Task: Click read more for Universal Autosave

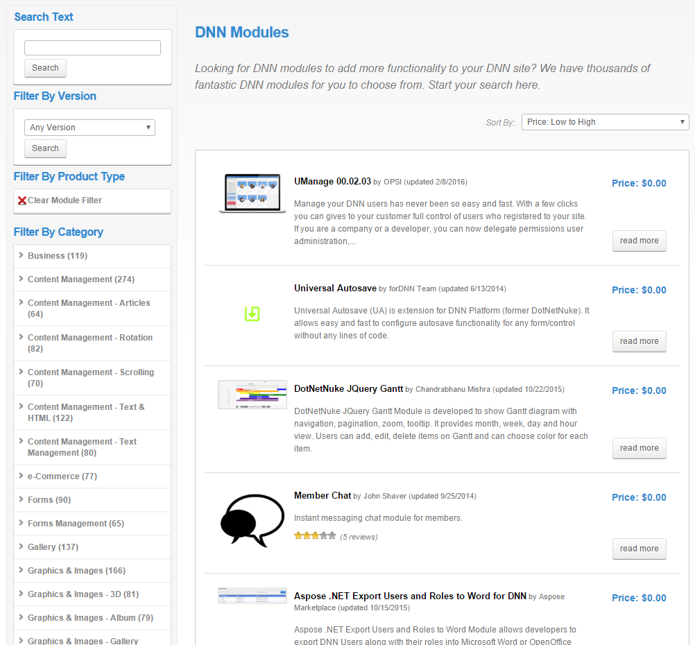Action: coord(639,341)
